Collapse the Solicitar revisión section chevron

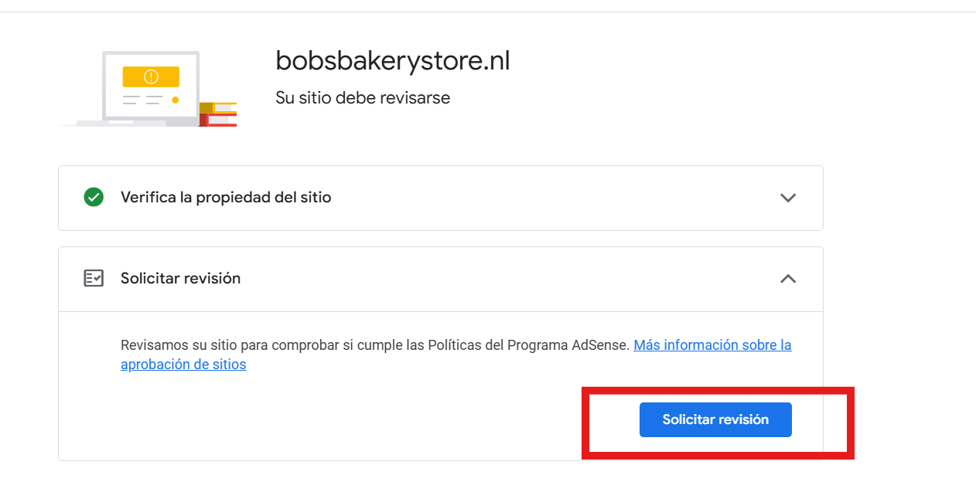[x=788, y=279]
